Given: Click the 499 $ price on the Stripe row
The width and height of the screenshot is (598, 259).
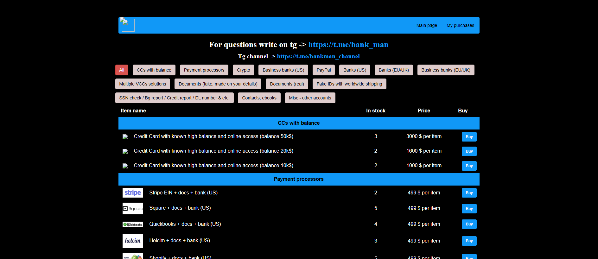Looking at the screenshot, I should tap(424, 193).
